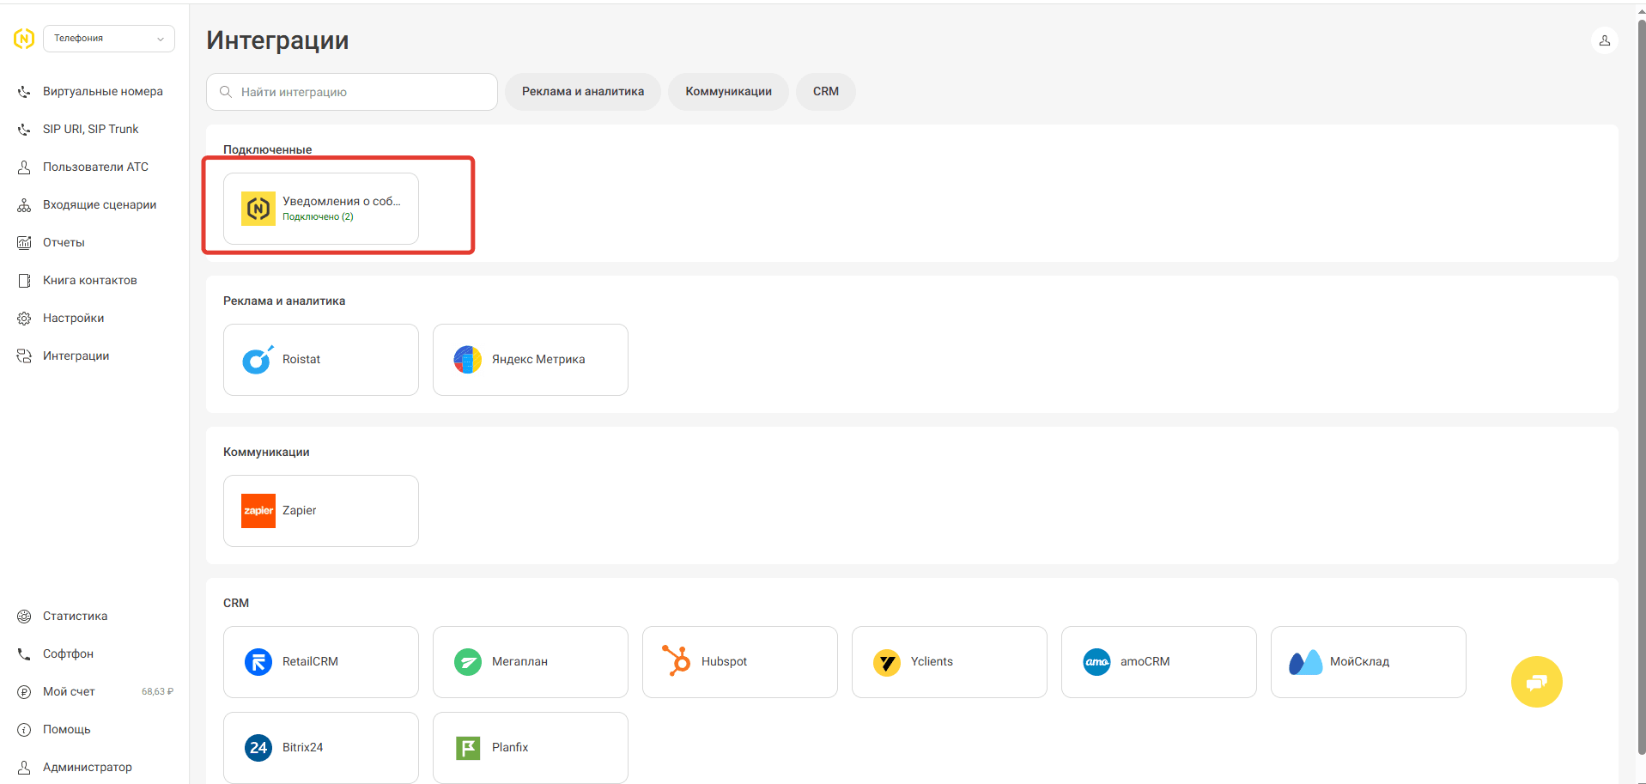The width and height of the screenshot is (1646, 784).
Task: Click the Yclients logo icon
Action: coord(886,662)
